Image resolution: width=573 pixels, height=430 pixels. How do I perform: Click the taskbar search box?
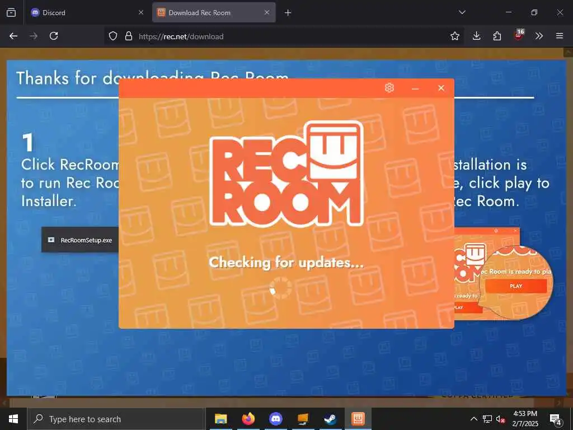coord(115,419)
